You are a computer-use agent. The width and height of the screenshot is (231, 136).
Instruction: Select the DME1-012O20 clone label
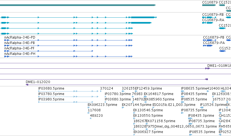pos(38,82)
